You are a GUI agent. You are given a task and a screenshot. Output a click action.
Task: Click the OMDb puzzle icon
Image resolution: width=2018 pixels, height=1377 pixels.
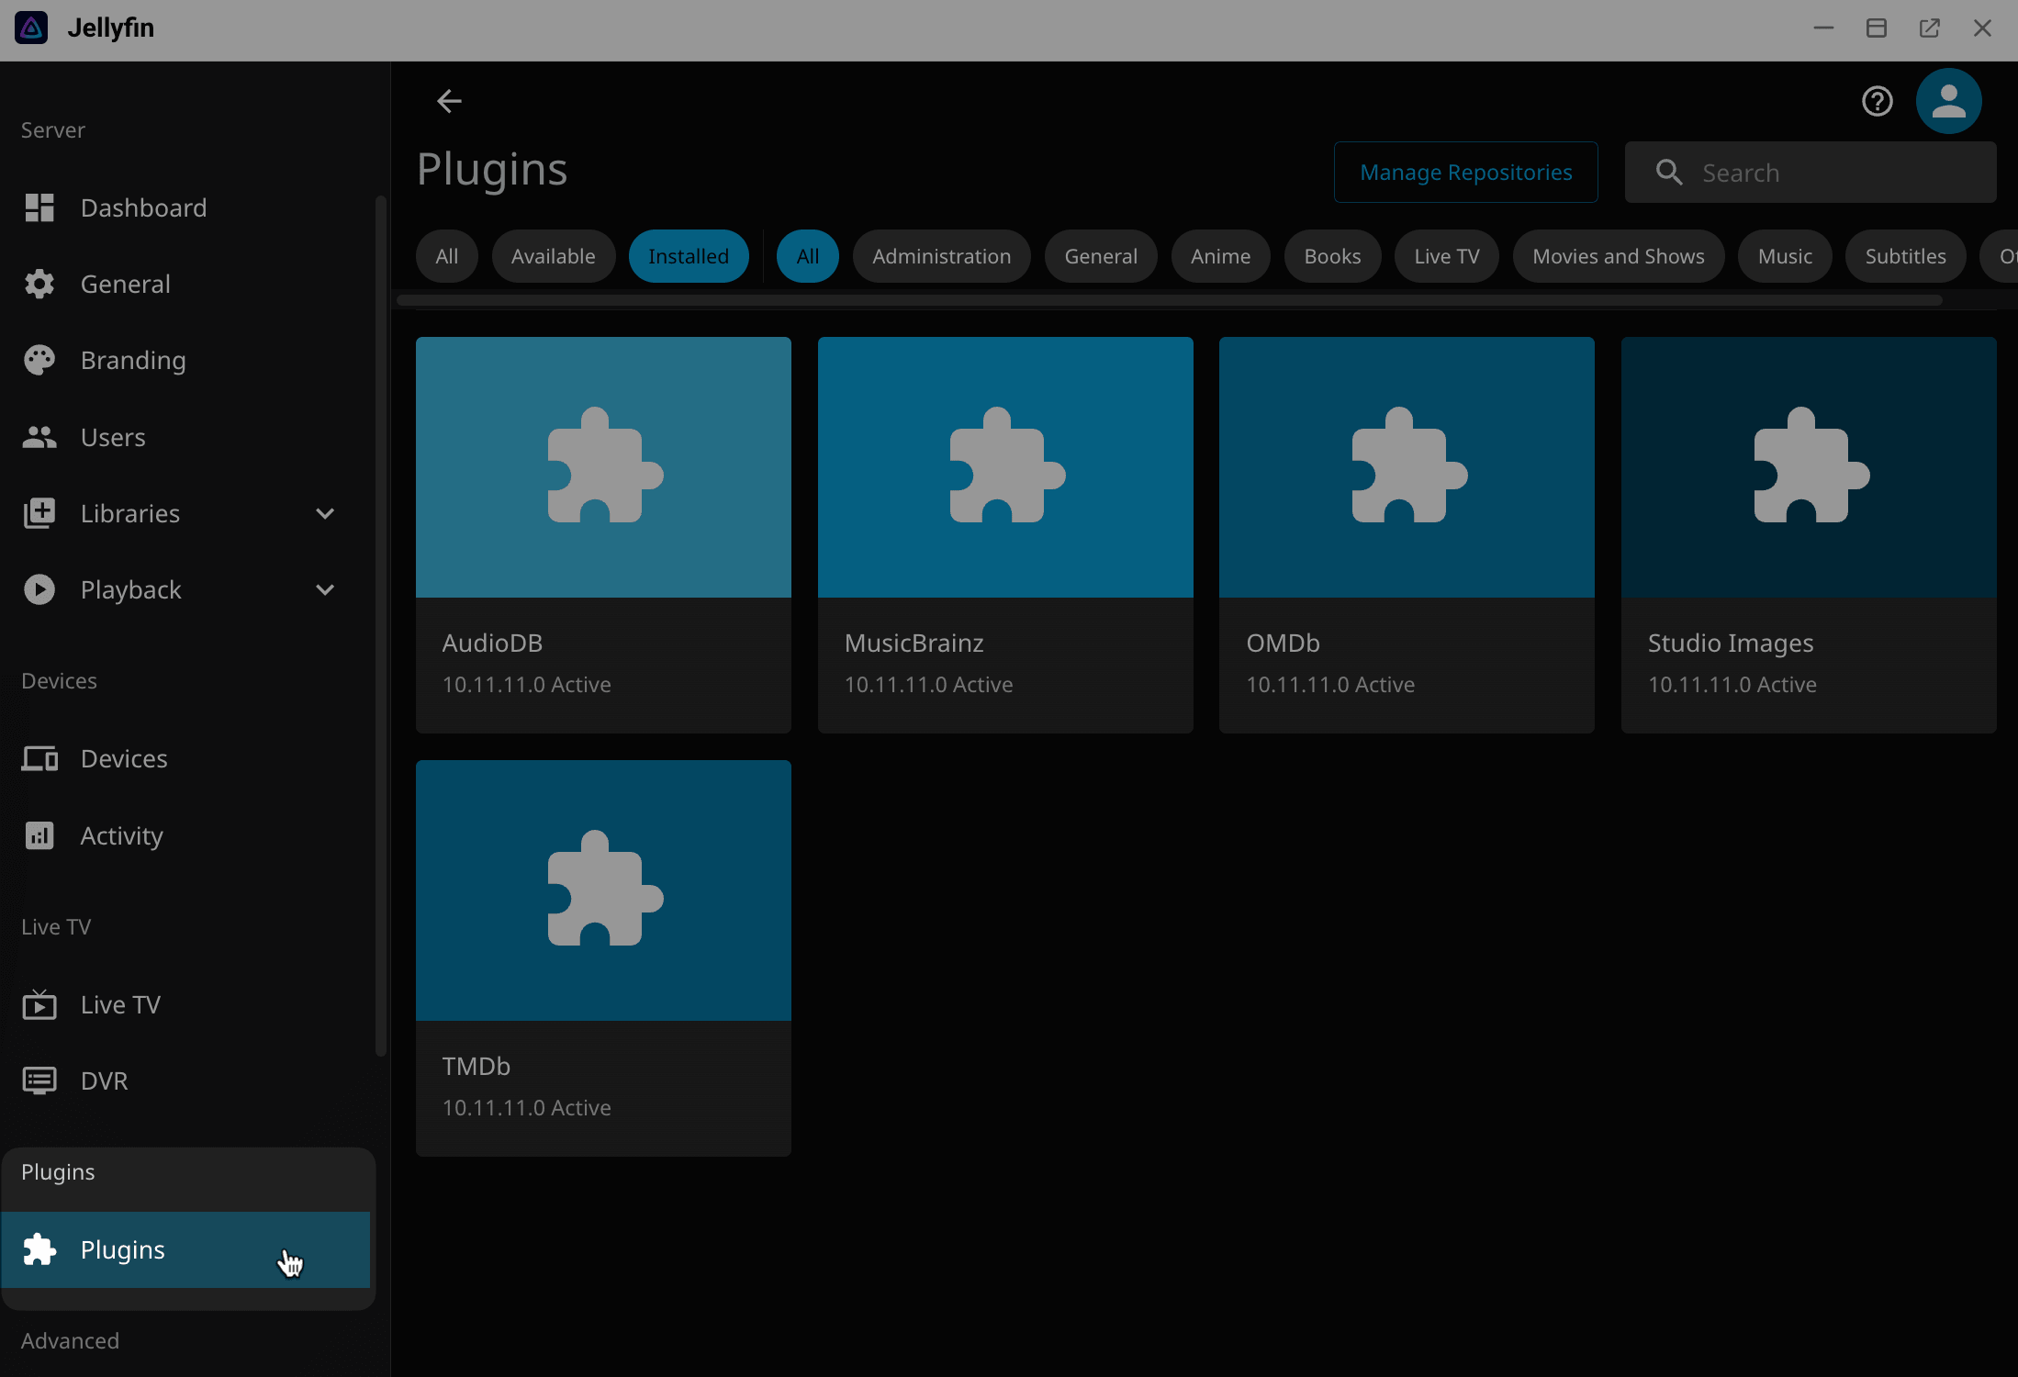[x=1409, y=465]
